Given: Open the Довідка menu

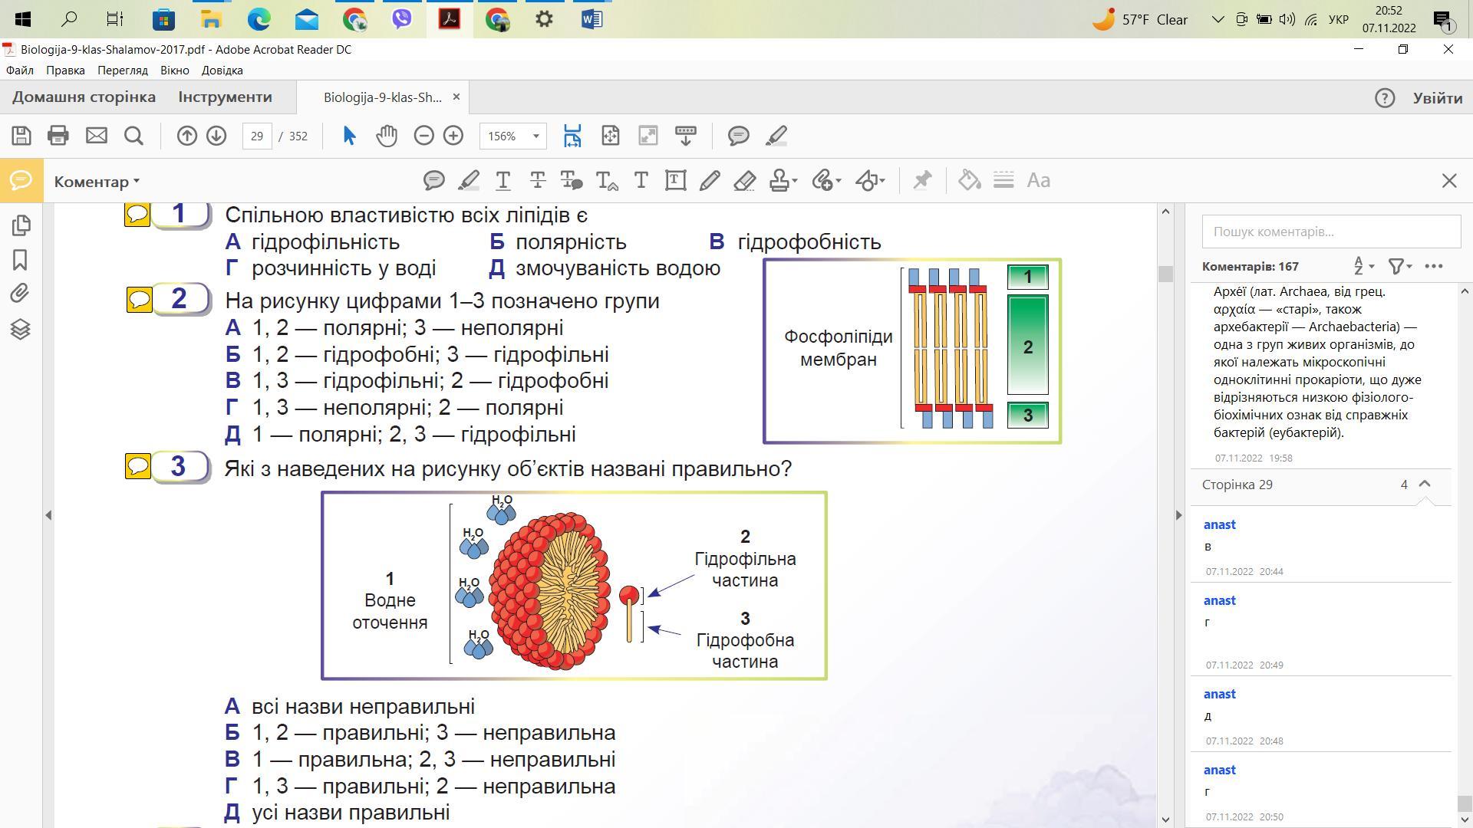Looking at the screenshot, I should point(222,70).
